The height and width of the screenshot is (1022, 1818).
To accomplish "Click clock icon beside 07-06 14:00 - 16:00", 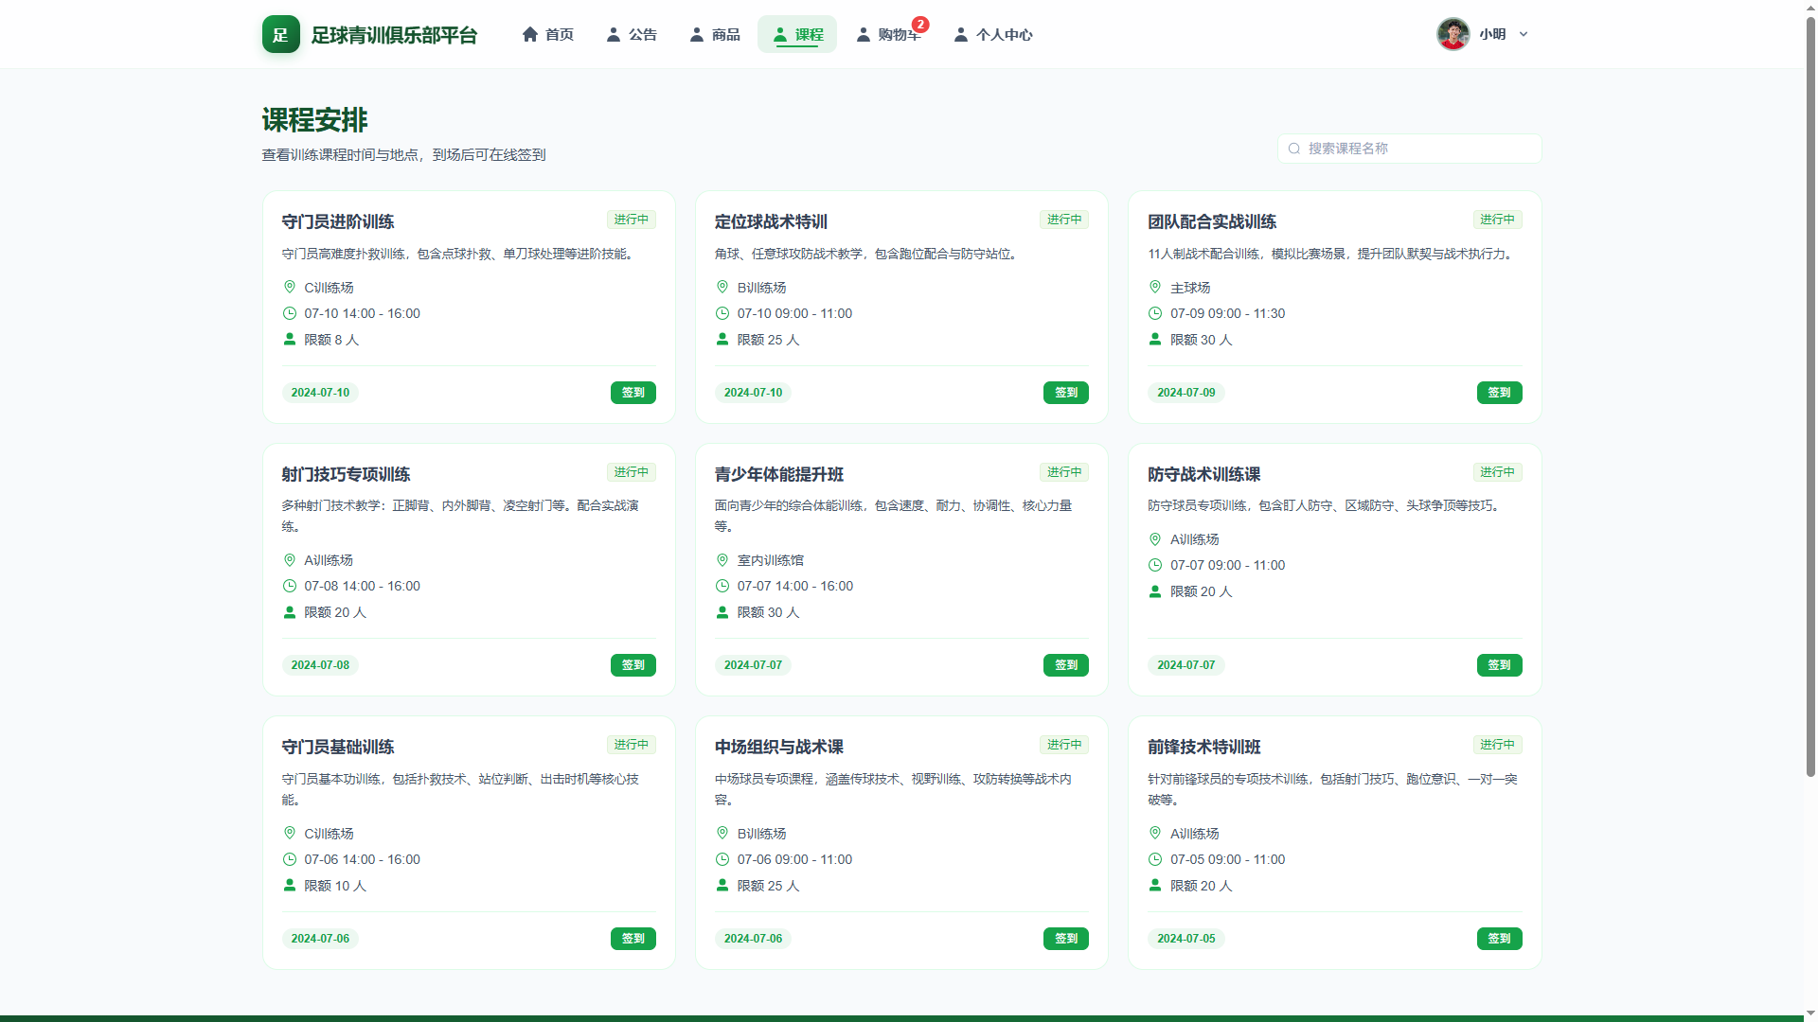I will (290, 859).
